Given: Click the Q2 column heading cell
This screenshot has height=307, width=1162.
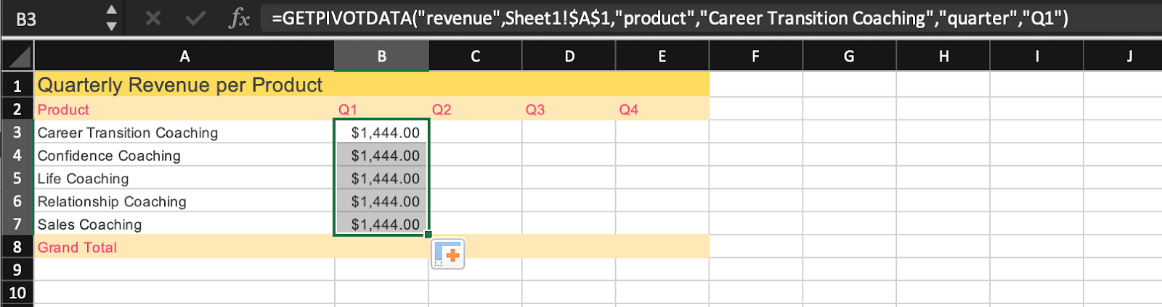Looking at the screenshot, I should 475,109.
